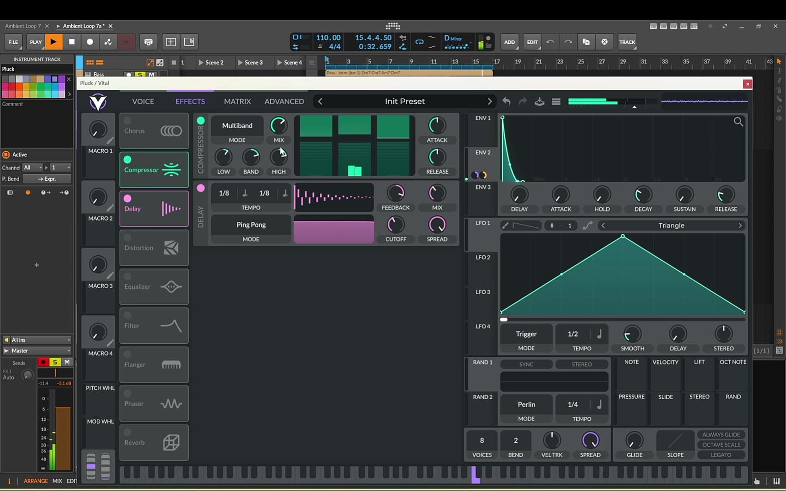Click the edit pencil on Macro 1
The height and width of the screenshot is (491, 786).
click(x=111, y=141)
